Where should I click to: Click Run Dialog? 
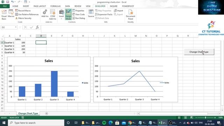(79, 18)
